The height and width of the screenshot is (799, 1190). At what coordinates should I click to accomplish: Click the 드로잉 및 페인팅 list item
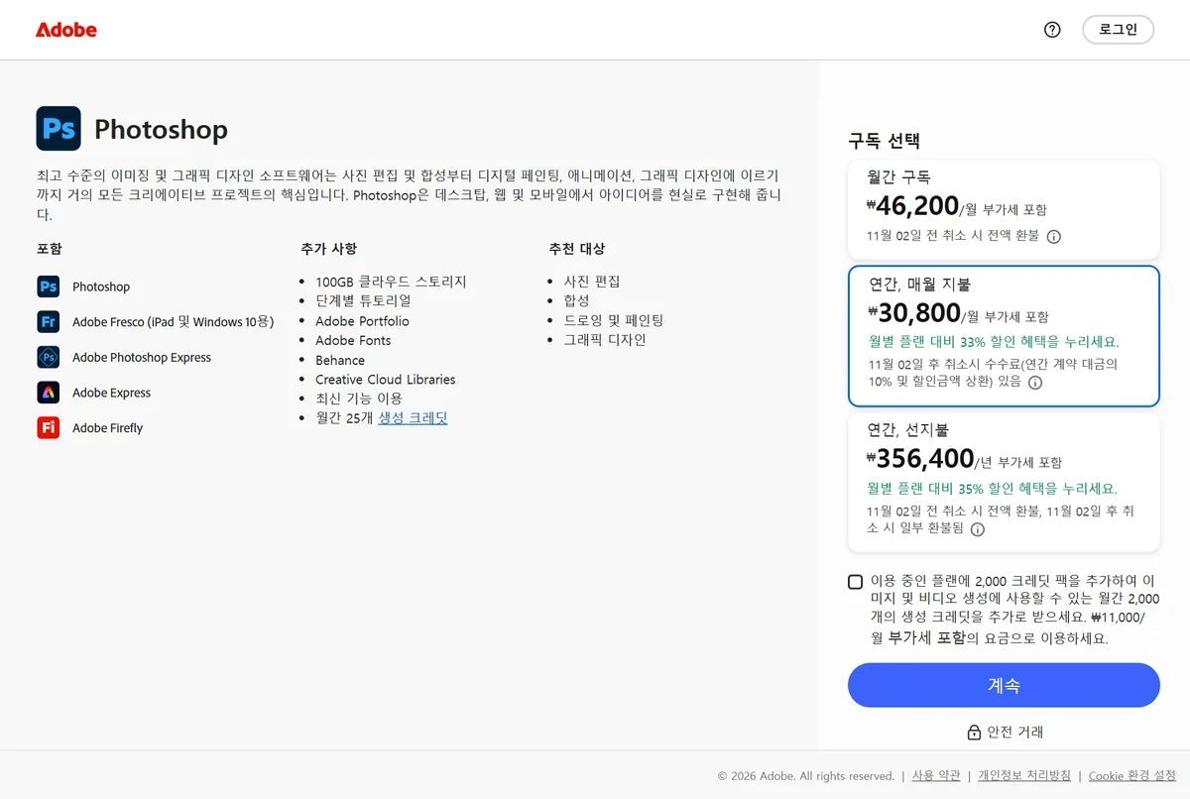point(614,320)
